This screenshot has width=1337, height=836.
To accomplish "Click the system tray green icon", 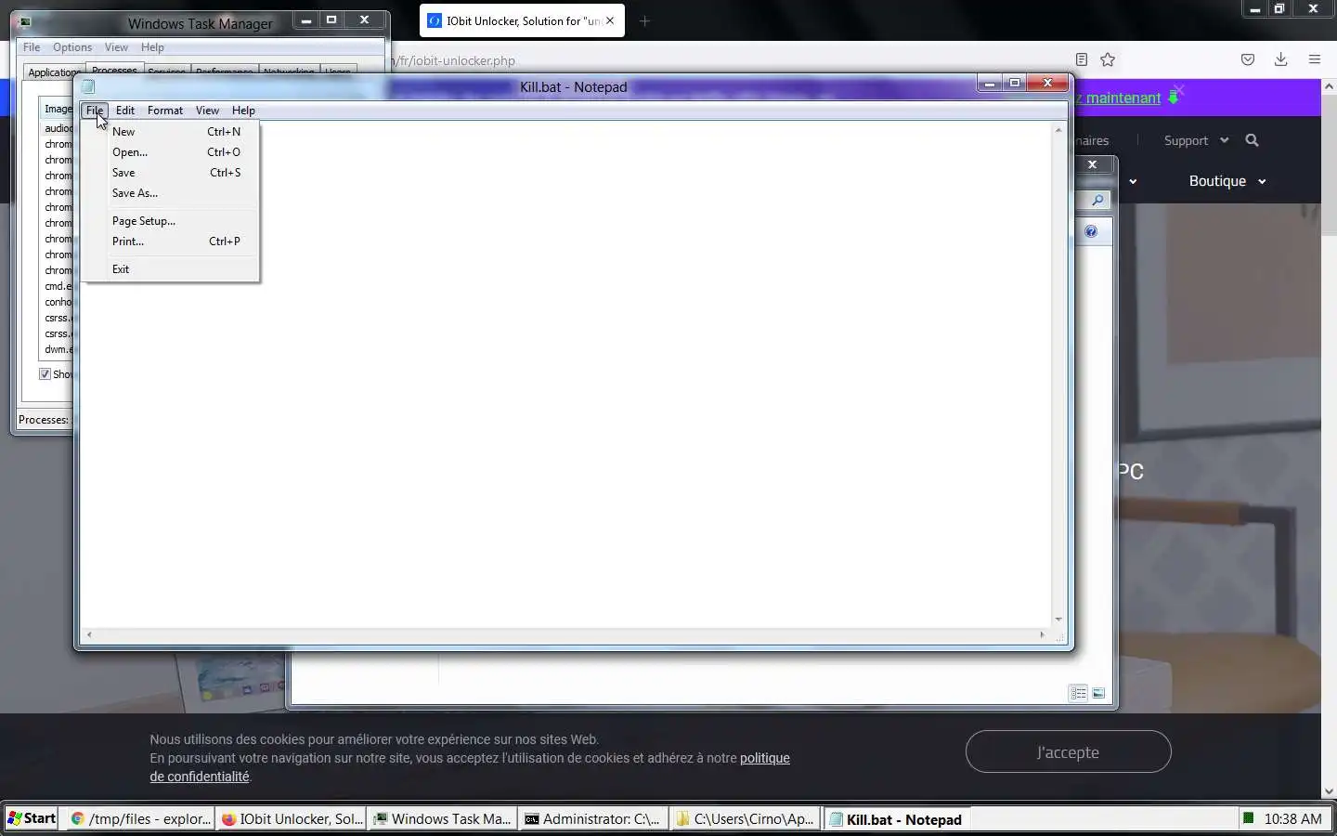I will [1249, 817].
